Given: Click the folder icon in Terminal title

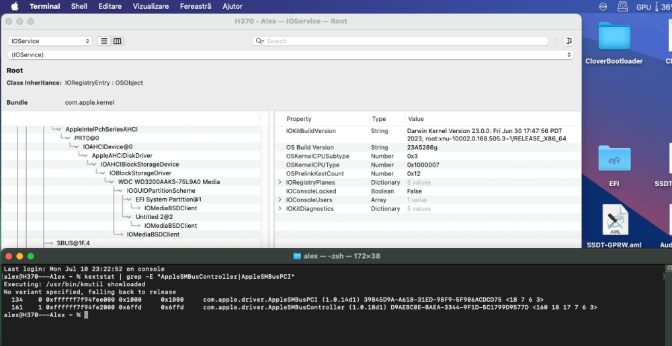Looking at the screenshot, I should point(297,256).
